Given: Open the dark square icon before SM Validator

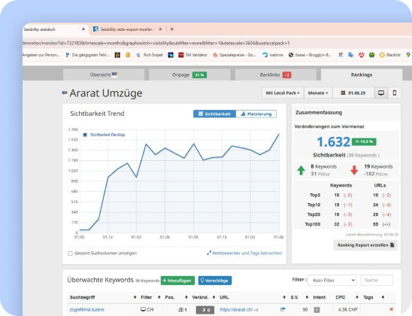Looking at the screenshot, I should coord(171,55).
